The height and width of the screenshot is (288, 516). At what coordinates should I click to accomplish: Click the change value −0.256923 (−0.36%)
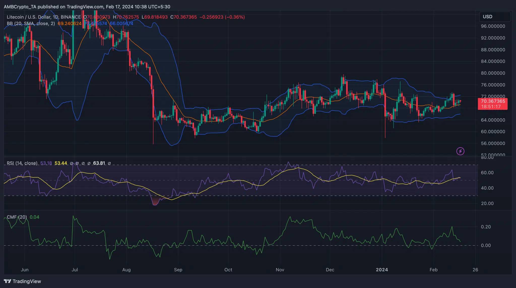(222, 17)
